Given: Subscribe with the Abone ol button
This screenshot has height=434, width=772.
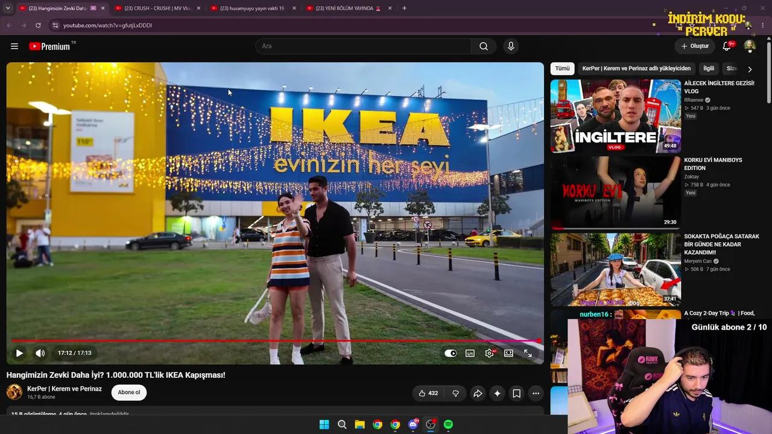Looking at the screenshot, I should (129, 392).
